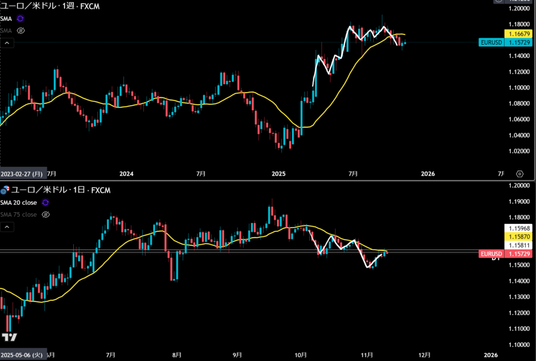Open weekly chart settings hexagon icon
The width and height of the screenshot is (536, 361).
coord(520,174)
